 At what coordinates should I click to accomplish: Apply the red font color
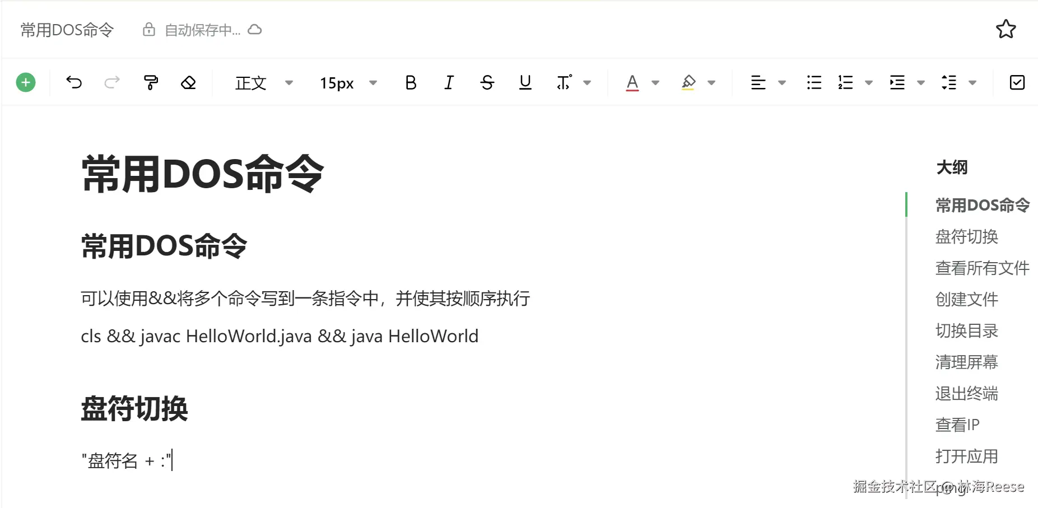pos(632,83)
